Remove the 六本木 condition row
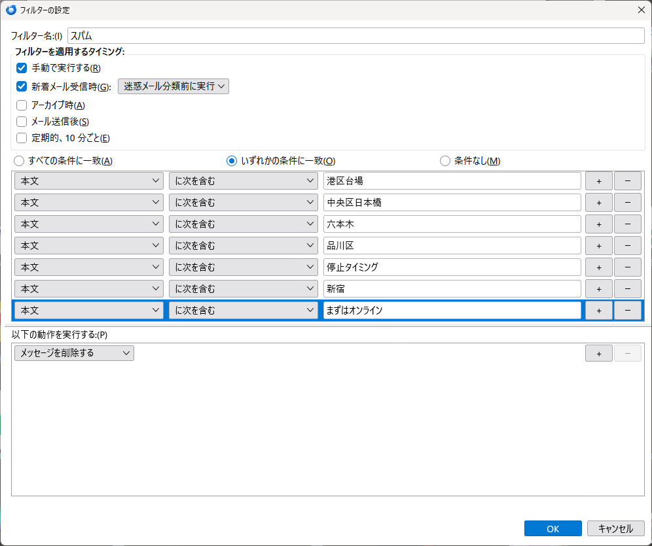652x546 pixels. [628, 224]
